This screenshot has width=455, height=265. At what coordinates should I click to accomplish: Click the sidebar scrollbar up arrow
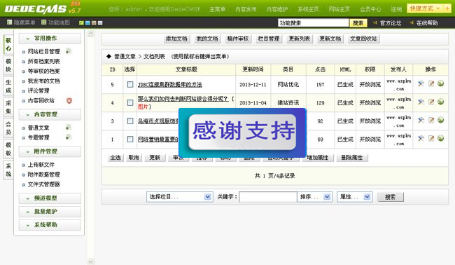[x=90, y=34]
